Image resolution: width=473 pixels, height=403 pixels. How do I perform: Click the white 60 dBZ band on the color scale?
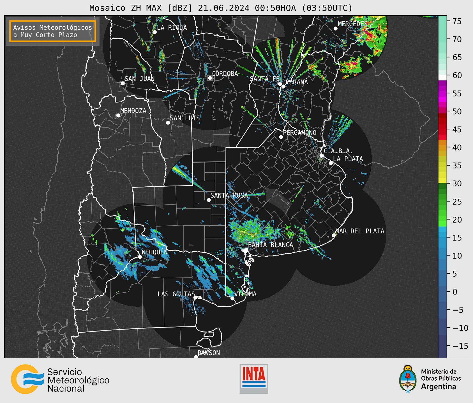[442, 77]
